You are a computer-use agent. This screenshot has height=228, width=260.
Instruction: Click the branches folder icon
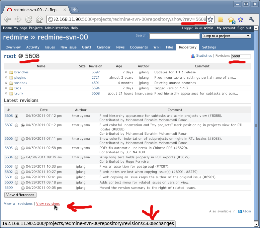click(x=11, y=72)
